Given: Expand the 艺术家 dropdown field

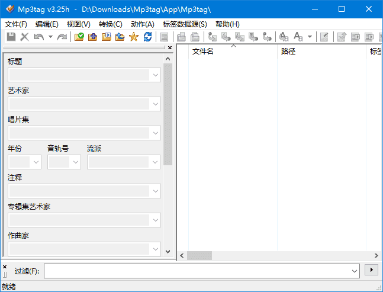Looking at the screenshot, I should [x=156, y=104].
